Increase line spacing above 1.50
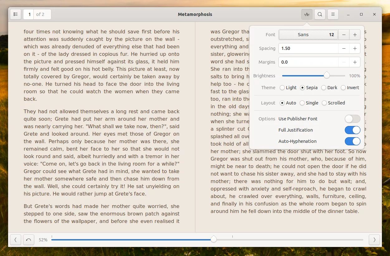 (355, 48)
